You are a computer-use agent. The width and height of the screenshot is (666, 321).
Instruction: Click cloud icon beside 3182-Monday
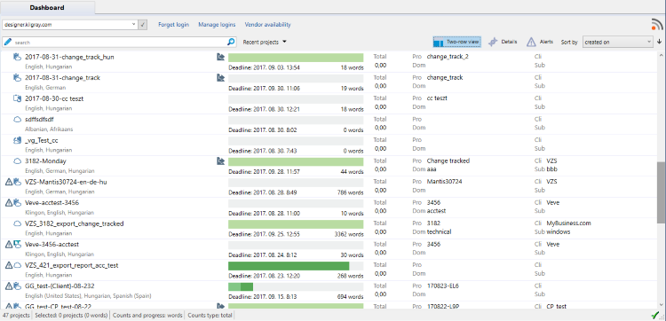(17, 160)
